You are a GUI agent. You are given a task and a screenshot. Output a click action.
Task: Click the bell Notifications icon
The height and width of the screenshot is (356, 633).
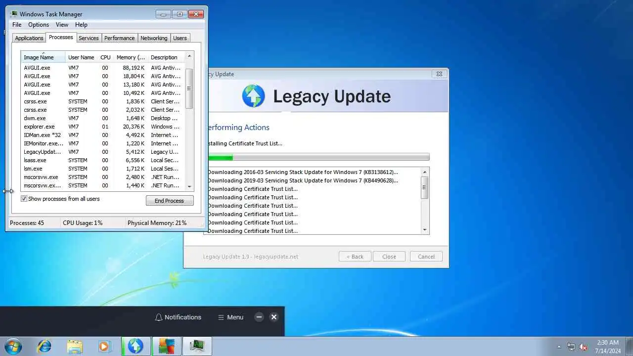coord(159,317)
